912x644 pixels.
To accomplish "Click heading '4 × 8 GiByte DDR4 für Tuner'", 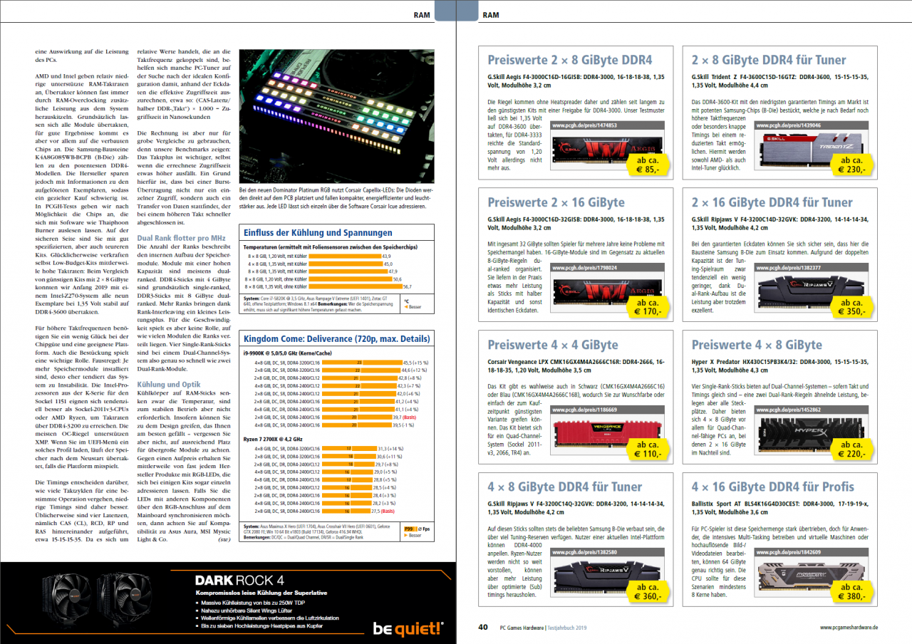I will pos(565,487).
